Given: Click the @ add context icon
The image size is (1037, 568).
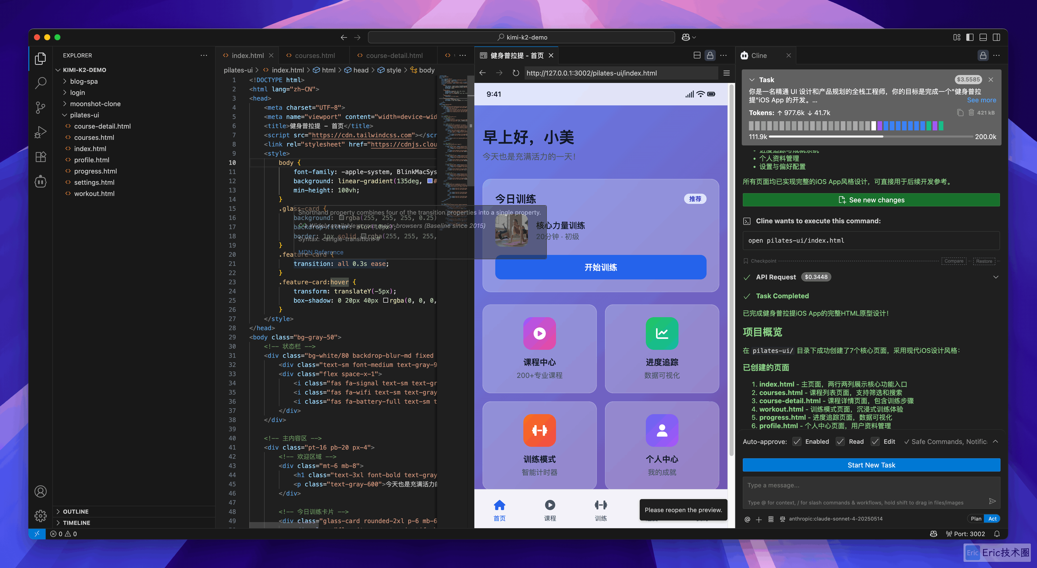Looking at the screenshot, I should (747, 519).
